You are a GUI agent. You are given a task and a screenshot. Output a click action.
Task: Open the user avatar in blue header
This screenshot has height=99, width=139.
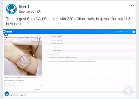coord(133,32)
